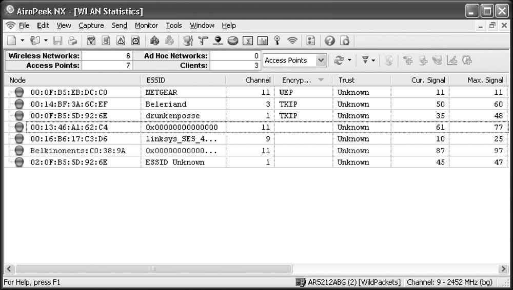This screenshot has height=290, width=513.
Task: Open the Capture menu
Action: click(x=91, y=26)
